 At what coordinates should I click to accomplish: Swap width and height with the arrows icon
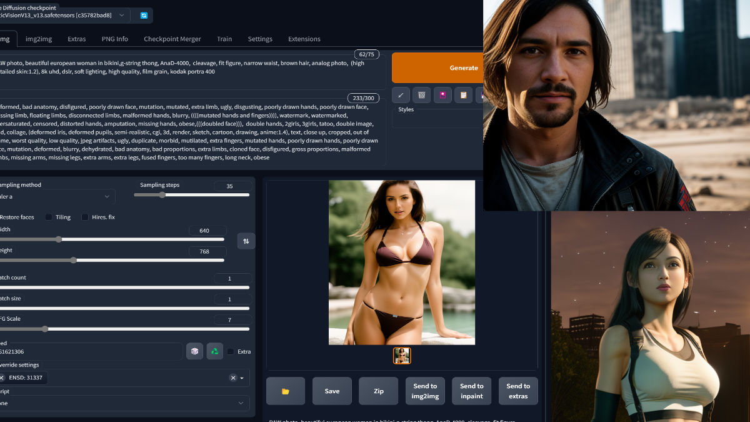click(x=246, y=241)
